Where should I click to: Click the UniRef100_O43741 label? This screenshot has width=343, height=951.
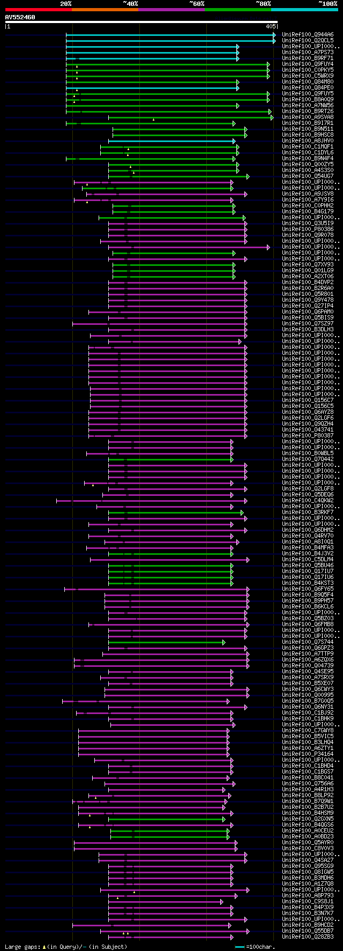click(x=308, y=430)
